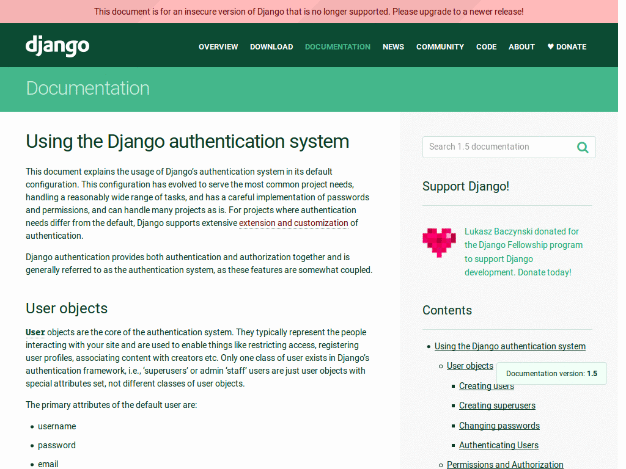
Task: Go to Authenticating Users in Contents
Action: 499,445
